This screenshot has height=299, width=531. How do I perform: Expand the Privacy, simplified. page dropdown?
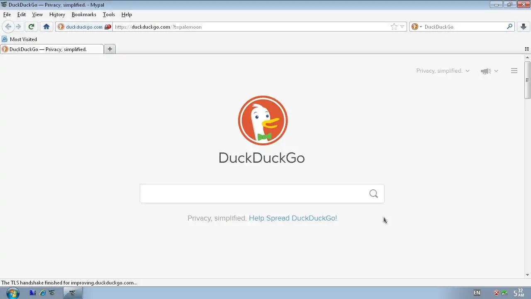[x=443, y=71]
